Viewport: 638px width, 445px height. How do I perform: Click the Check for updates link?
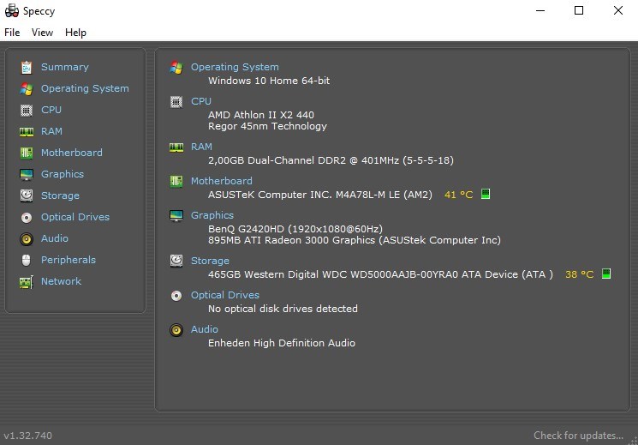point(578,436)
